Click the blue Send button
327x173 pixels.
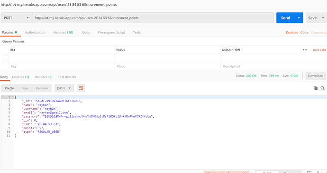285,18
